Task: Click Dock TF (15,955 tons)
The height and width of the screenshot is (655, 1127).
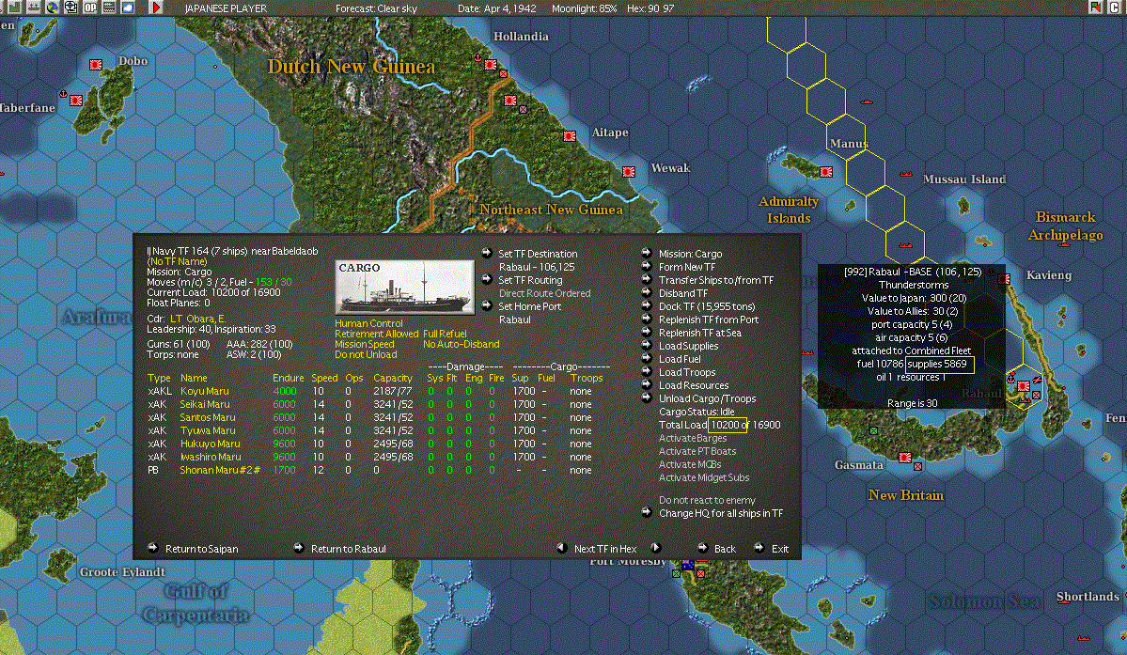Action: tap(707, 306)
